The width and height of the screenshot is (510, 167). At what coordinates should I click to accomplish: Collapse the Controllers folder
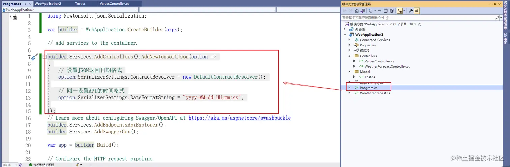coord(349,56)
